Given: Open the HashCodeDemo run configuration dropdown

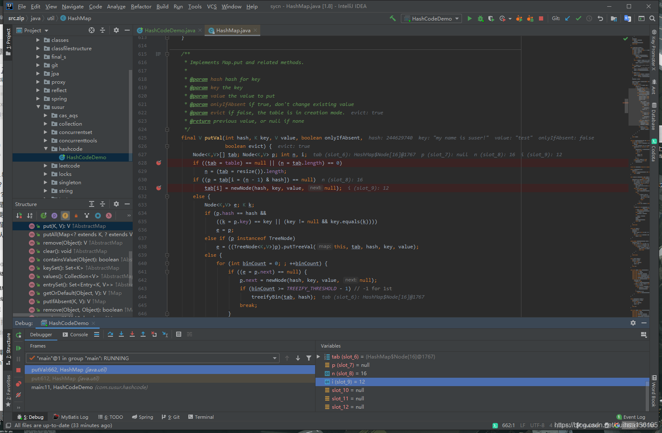Looking at the screenshot, I should pyautogui.click(x=432, y=18).
